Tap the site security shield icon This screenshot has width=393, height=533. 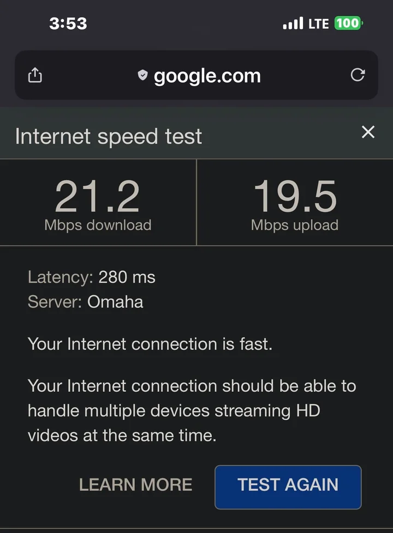[142, 76]
